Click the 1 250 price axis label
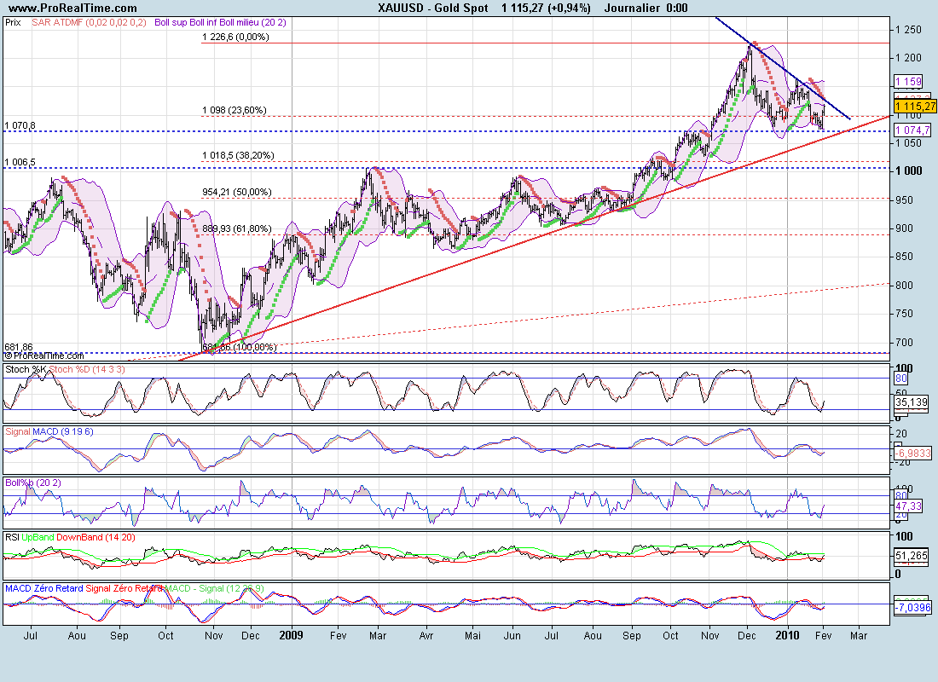938x682 pixels. click(x=908, y=30)
